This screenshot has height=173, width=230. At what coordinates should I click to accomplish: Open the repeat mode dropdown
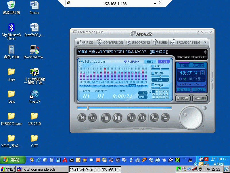pyautogui.click(x=143, y=97)
